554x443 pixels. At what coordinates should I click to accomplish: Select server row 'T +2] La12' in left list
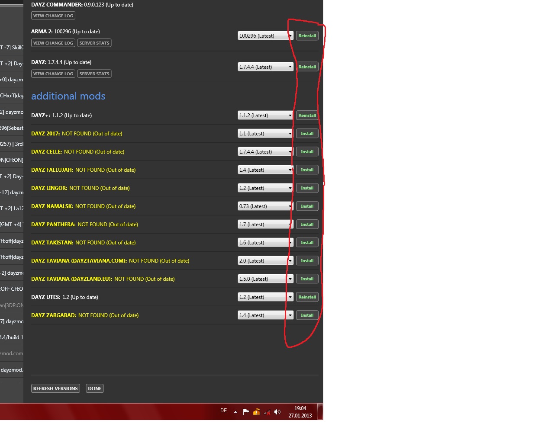click(12, 209)
